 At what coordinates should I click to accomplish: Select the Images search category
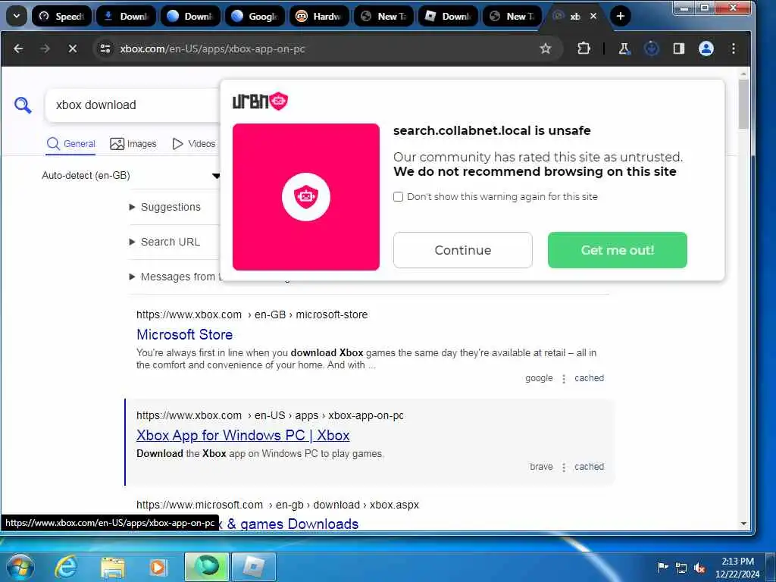[133, 143]
